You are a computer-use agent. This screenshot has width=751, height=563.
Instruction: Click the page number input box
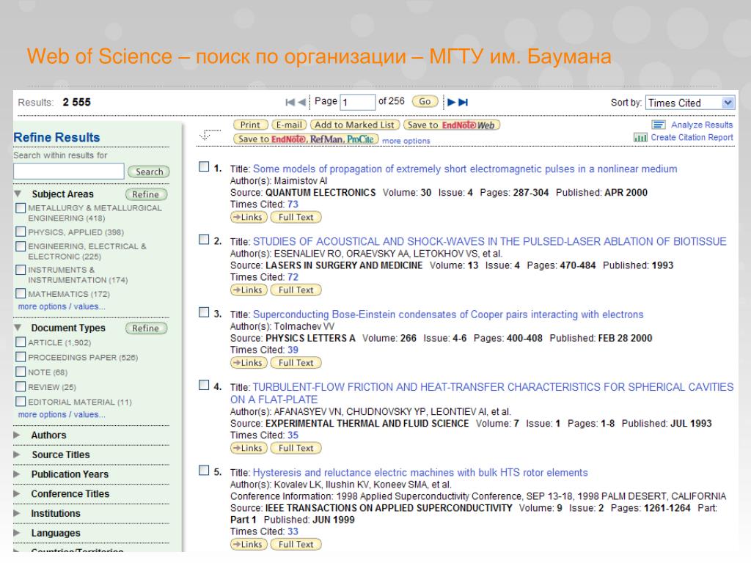click(x=357, y=103)
